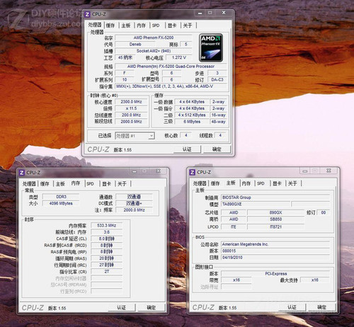Switch to SPD tab in processor window
354x327 pixels.
[156, 25]
